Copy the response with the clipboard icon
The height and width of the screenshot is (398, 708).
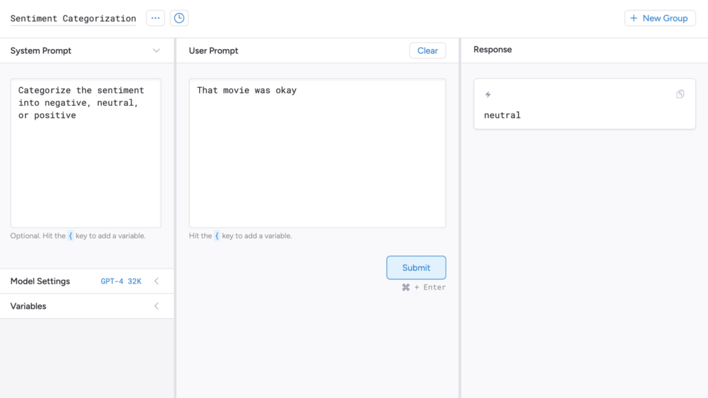click(680, 94)
